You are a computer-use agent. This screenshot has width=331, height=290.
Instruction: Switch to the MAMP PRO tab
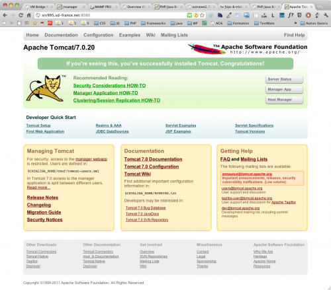(104, 7)
